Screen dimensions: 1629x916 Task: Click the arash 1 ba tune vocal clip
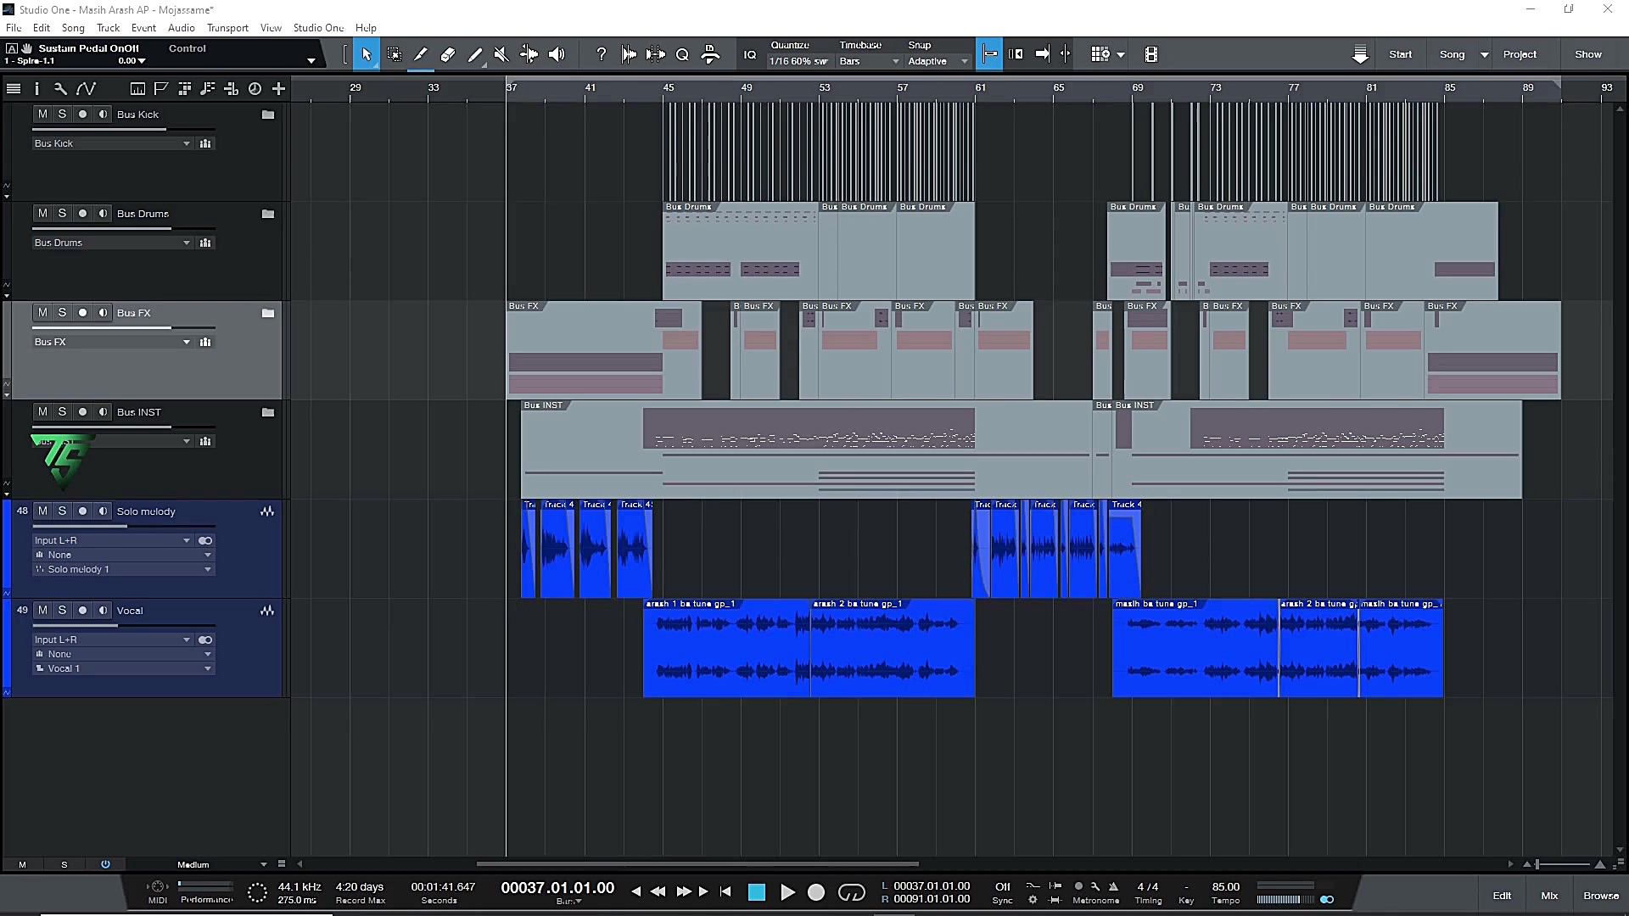point(726,649)
